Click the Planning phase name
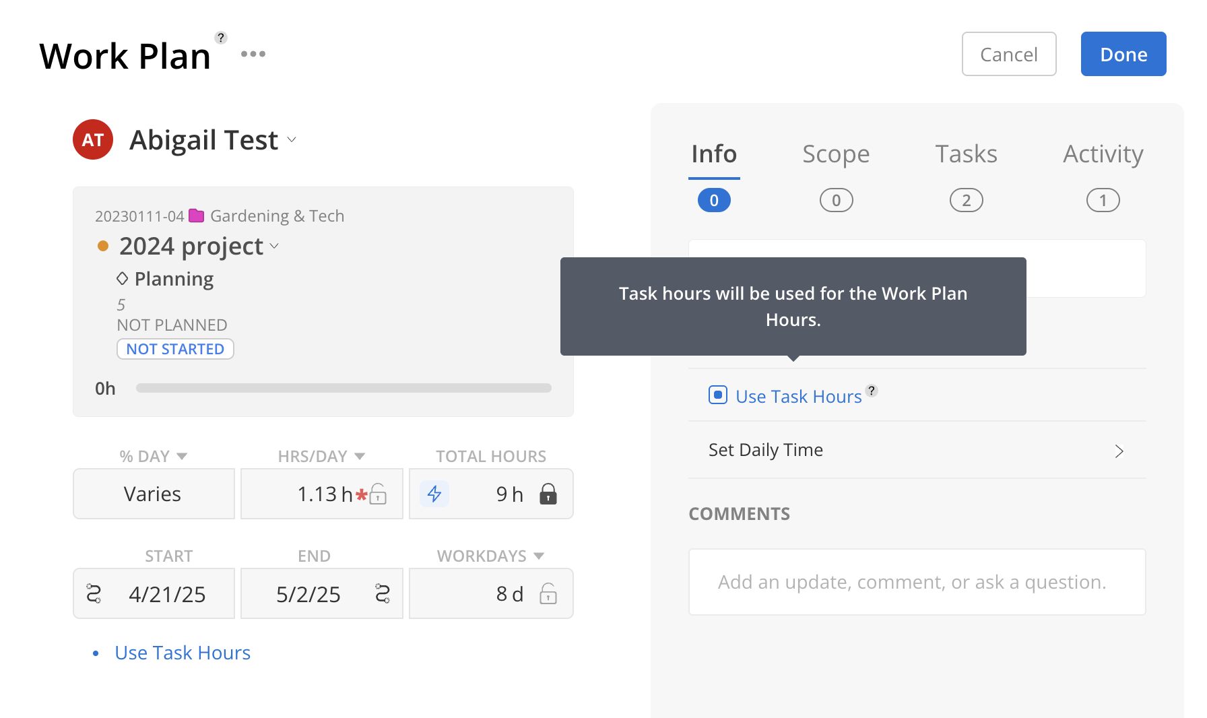1207x718 pixels. pos(174,279)
